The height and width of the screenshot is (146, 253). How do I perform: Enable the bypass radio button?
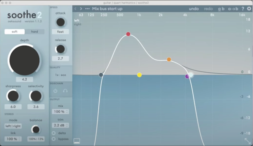[54, 139]
